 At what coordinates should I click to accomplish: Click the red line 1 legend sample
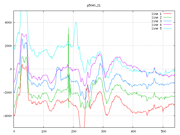coord(168,14)
